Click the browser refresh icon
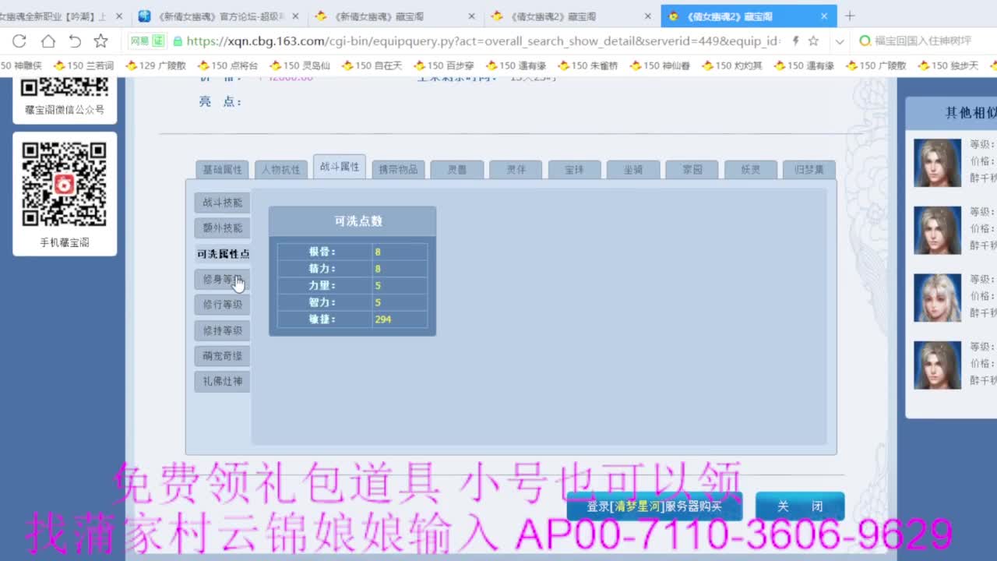Screen dimensions: 997x561 coord(19,41)
